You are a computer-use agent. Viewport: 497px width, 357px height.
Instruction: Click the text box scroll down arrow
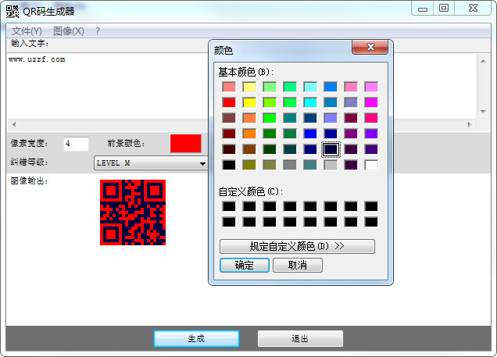pos(483,112)
